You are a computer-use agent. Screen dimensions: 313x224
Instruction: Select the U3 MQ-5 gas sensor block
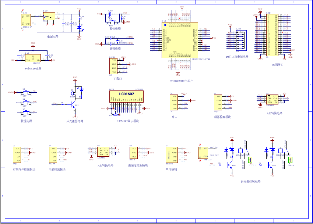point(17,155)
